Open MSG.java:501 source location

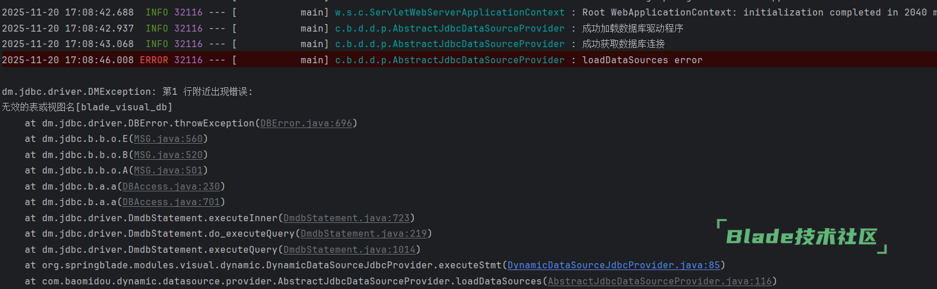click(x=168, y=171)
